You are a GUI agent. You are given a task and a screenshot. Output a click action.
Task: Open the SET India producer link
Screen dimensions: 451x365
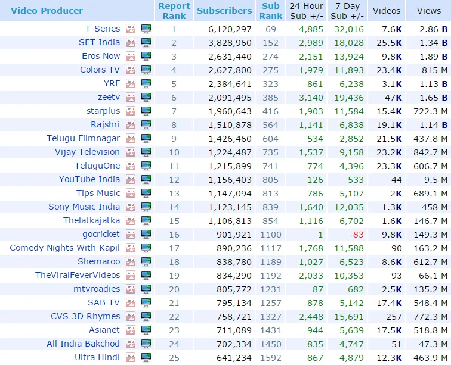click(x=100, y=42)
